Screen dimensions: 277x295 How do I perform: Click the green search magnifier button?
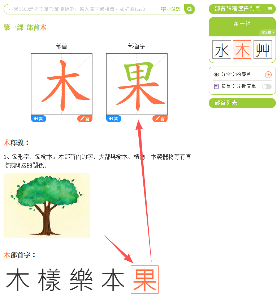[x=189, y=9]
